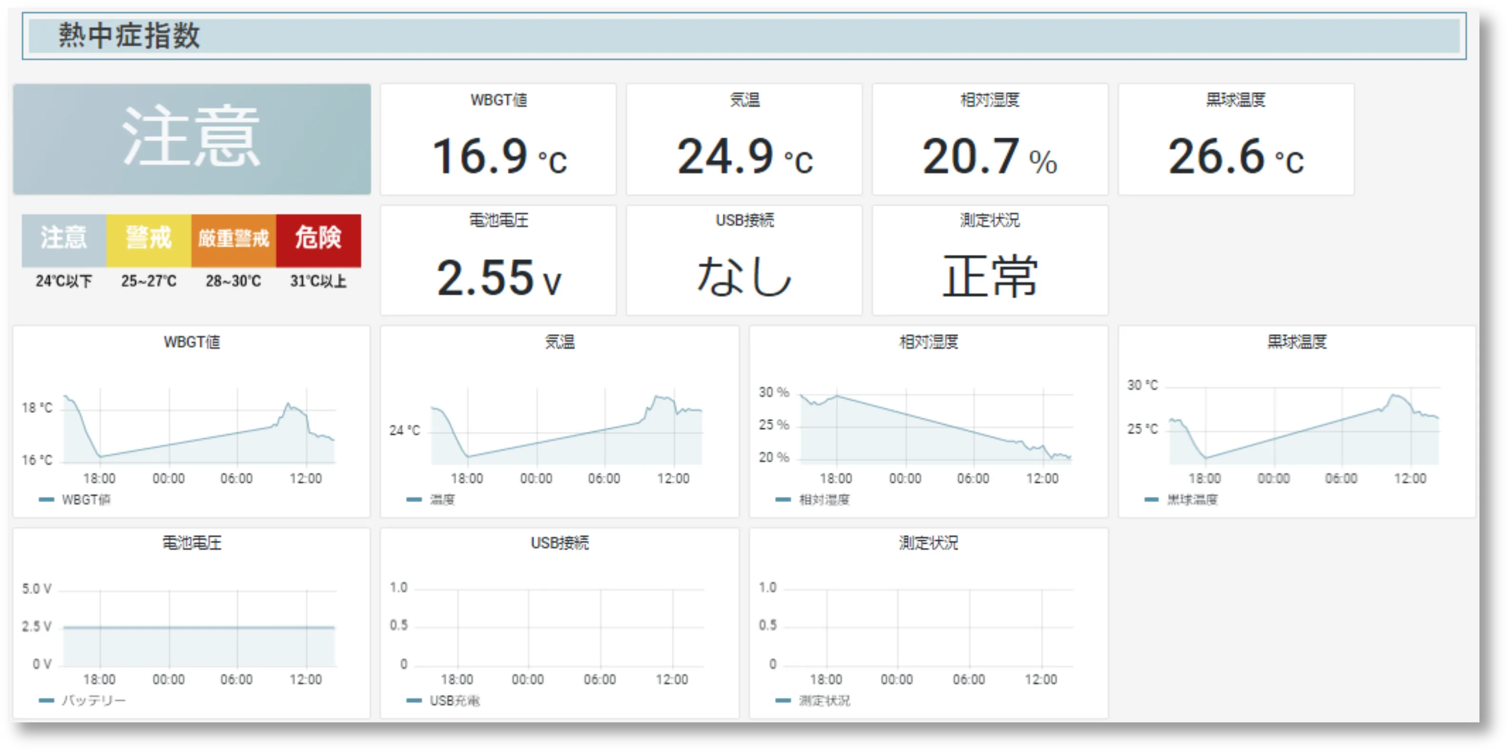Toggle the WBGT値 legend series

pyautogui.click(x=75, y=500)
